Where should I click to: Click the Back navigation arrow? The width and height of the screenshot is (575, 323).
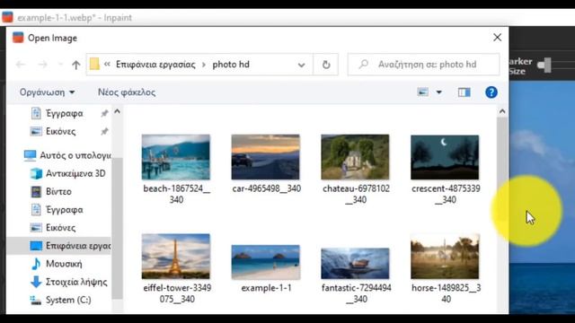pos(21,65)
